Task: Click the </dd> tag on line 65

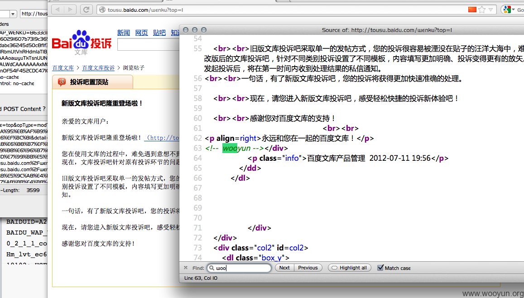Action: [x=250, y=168]
